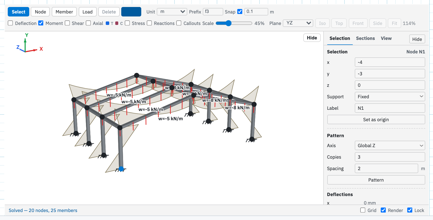
Task: Enable the Deflection checkbox
Action: pos(10,23)
